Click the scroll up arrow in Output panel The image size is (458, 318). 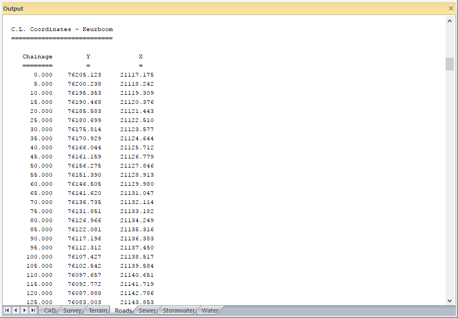[449, 21]
